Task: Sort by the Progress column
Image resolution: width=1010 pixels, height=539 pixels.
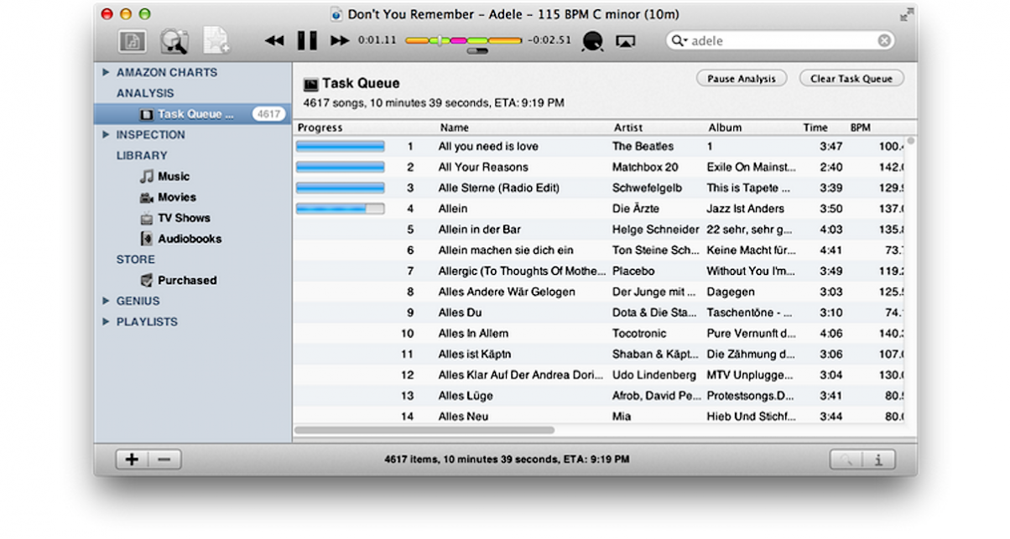Action: click(x=320, y=128)
